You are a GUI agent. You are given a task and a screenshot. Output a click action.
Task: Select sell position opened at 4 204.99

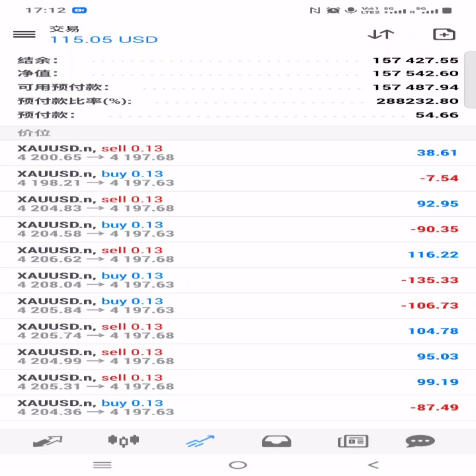coord(238,357)
